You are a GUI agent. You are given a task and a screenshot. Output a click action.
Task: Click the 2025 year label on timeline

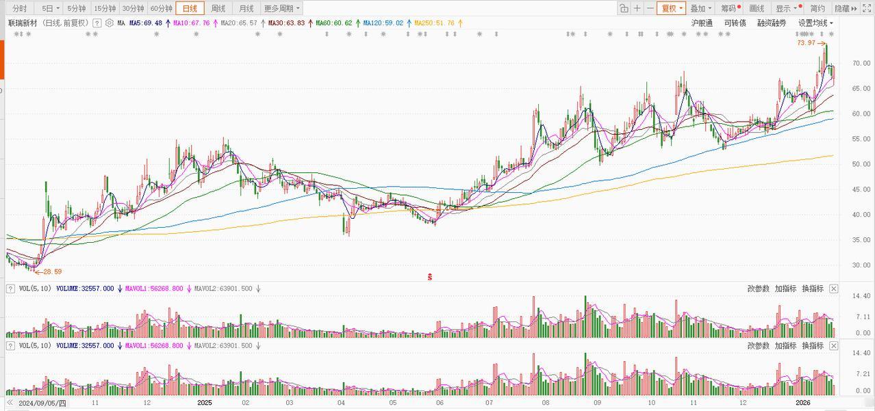pyautogui.click(x=204, y=403)
